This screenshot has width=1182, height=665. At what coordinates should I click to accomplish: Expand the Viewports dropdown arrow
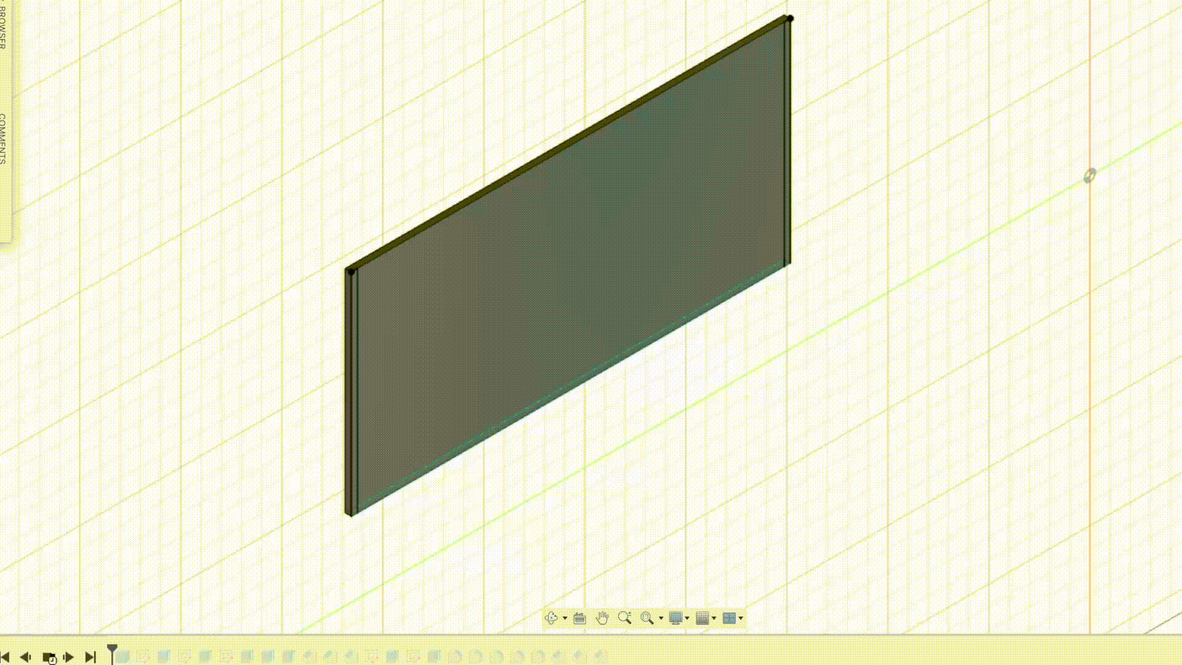741,618
